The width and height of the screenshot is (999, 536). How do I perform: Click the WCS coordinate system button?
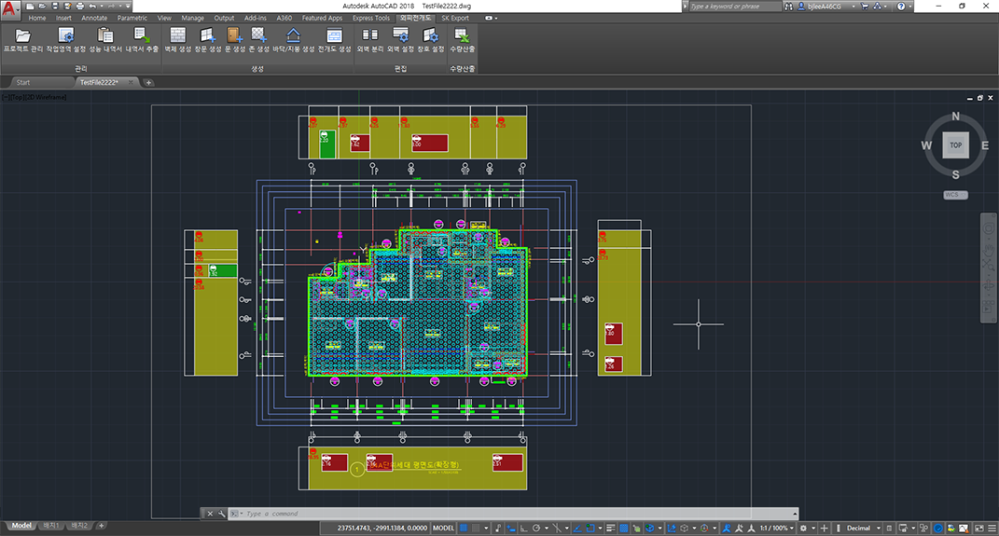point(955,195)
